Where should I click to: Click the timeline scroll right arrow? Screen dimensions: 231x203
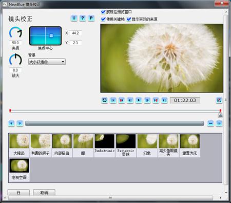click(20, 123)
